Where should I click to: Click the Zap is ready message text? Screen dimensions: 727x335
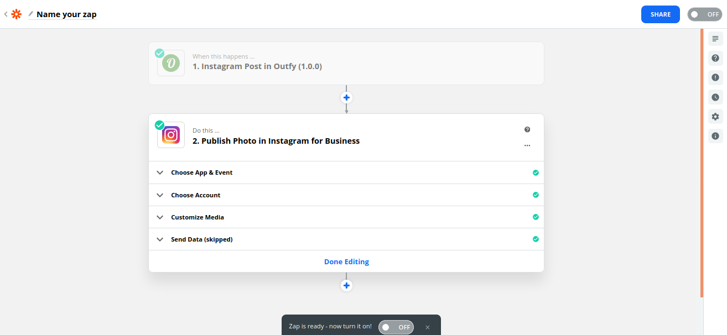tap(330, 327)
